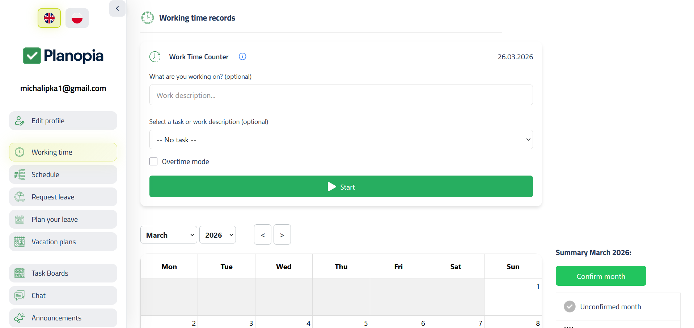Screen dimensions: 694x328
Task: Click the Confirm month button
Action: pos(601,276)
